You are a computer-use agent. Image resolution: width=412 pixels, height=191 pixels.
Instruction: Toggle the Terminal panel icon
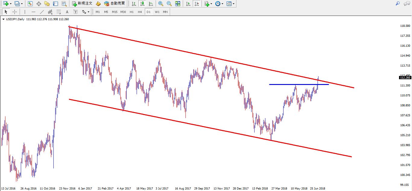point(55,4)
